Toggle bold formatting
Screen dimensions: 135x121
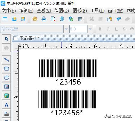pos(100,29)
